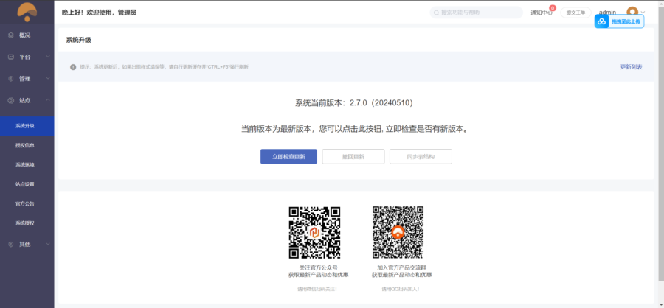Click the 撤回更新 button
The width and height of the screenshot is (664, 308).
tap(353, 156)
